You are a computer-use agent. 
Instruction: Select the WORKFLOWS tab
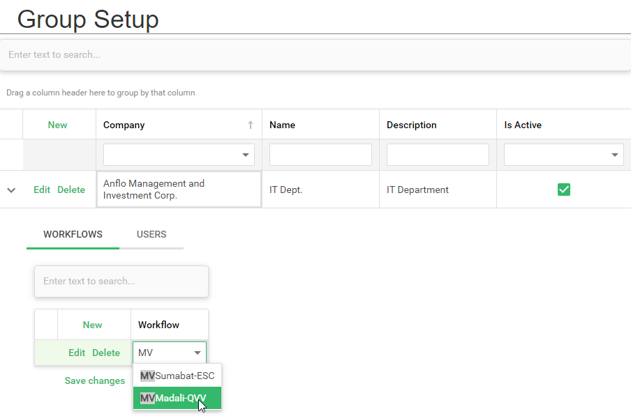pos(73,234)
